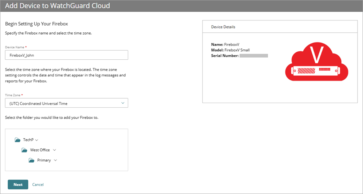Click the Primary folder icon
Image resolution: width=363 pixels, height=194 pixels.
pos(31,160)
